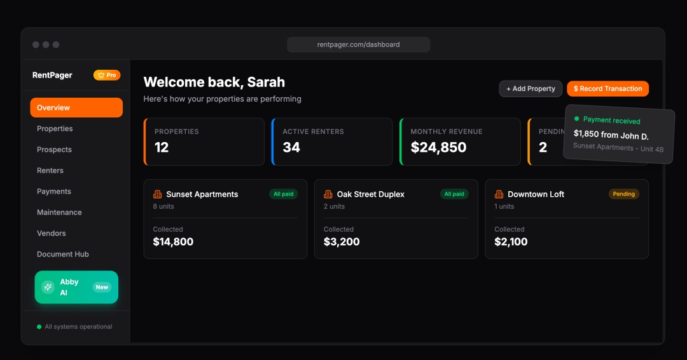Click the green system status dot
Image resolution: width=687 pixels, height=360 pixels.
(39, 327)
